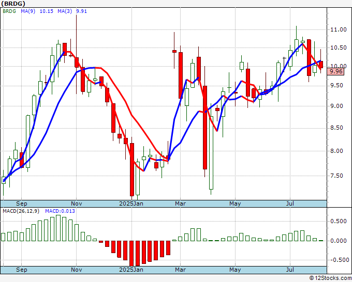Click the long red candlestick in late March

point(205,128)
